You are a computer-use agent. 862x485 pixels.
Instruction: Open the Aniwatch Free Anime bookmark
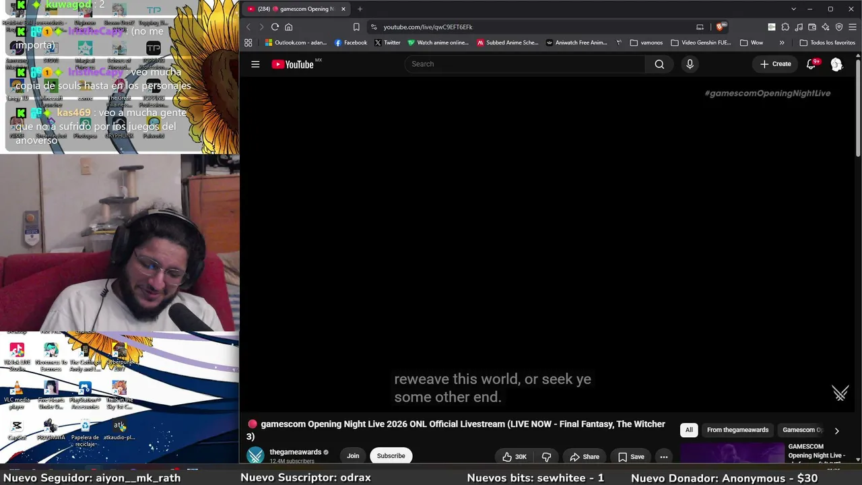(x=576, y=42)
